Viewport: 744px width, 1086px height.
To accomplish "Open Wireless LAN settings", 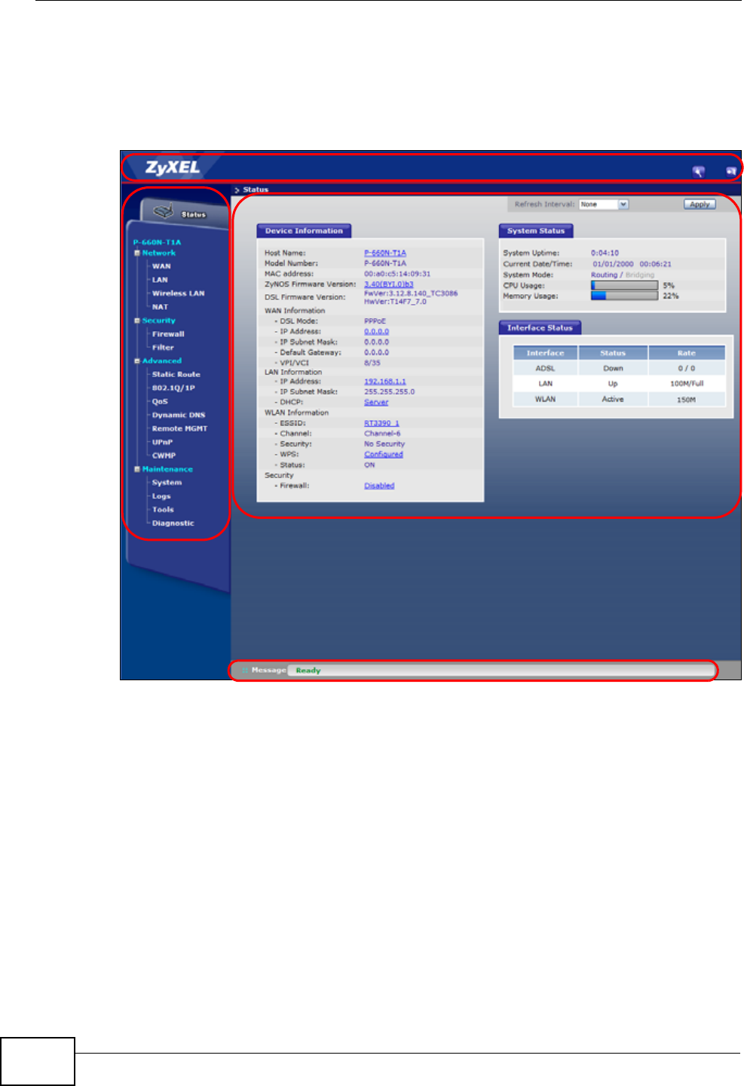I will 178,293.
